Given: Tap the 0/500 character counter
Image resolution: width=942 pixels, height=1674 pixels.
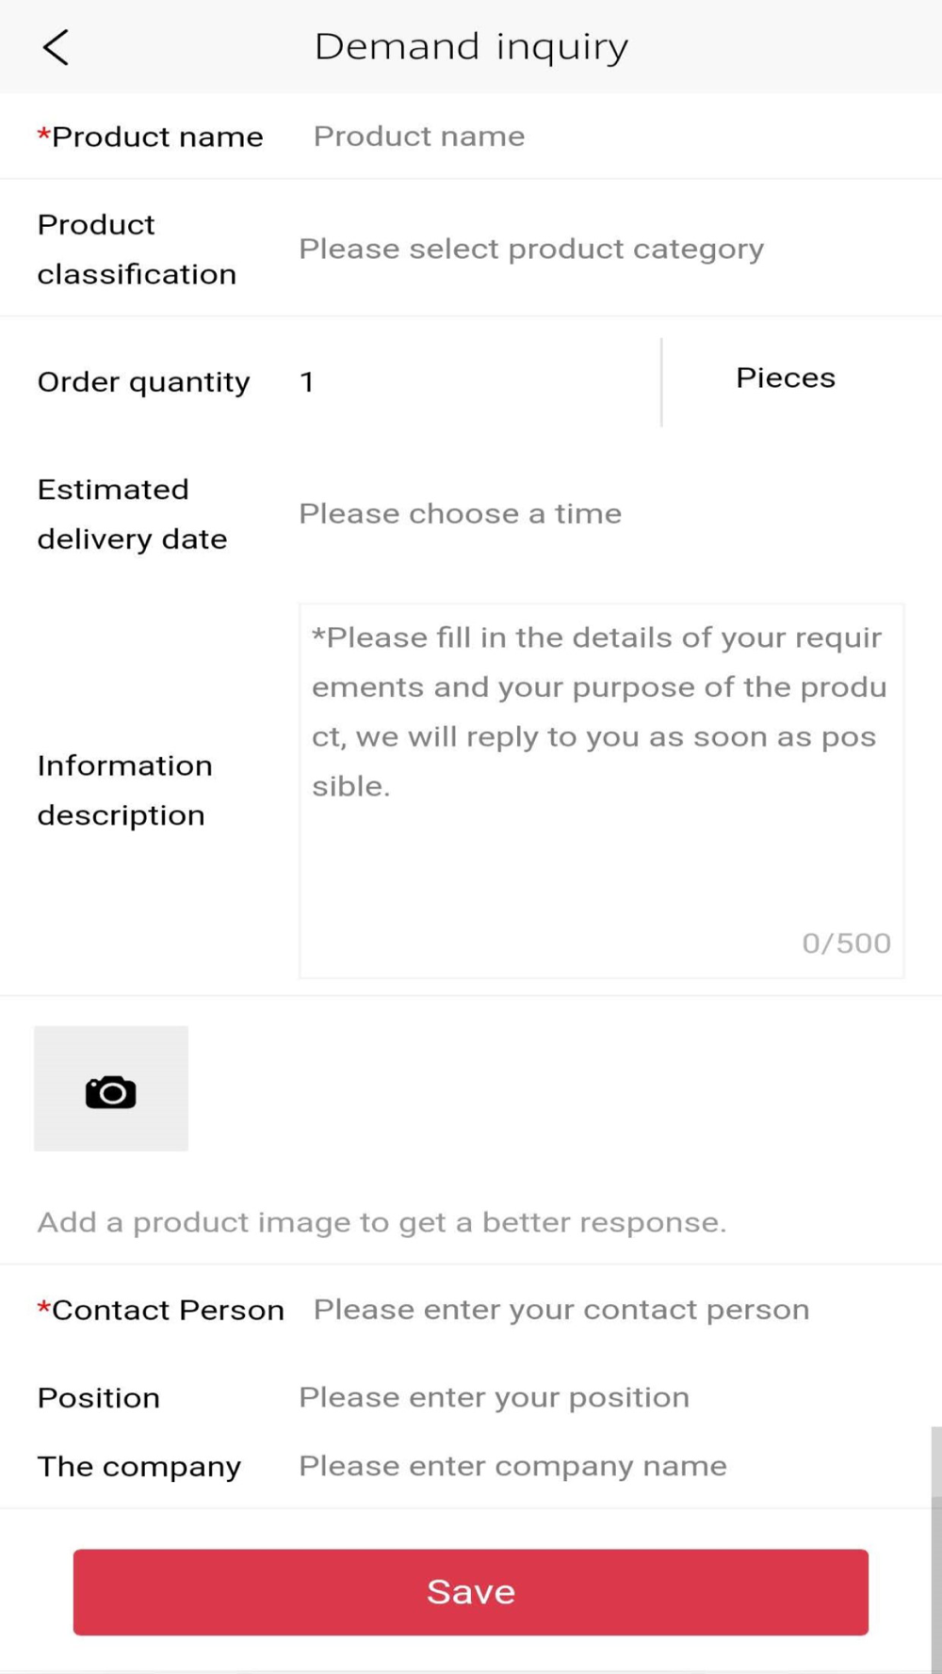Looking at the screenshot, I should [x=846, y=943].
